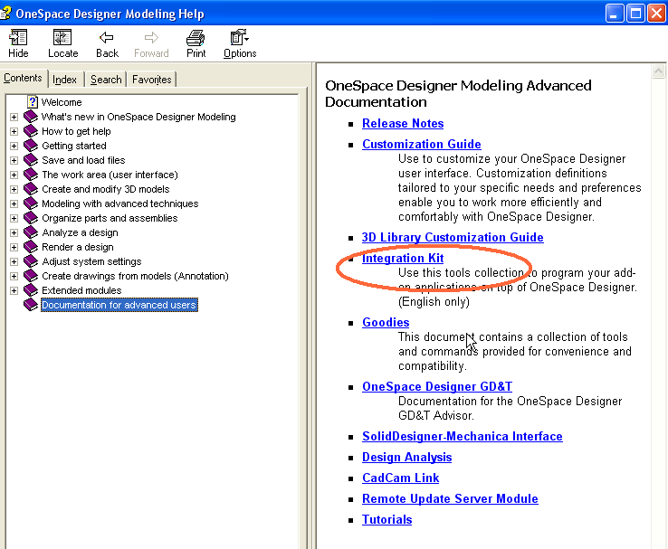
Task: Select Render a design topic
Action: coord(78,247)
